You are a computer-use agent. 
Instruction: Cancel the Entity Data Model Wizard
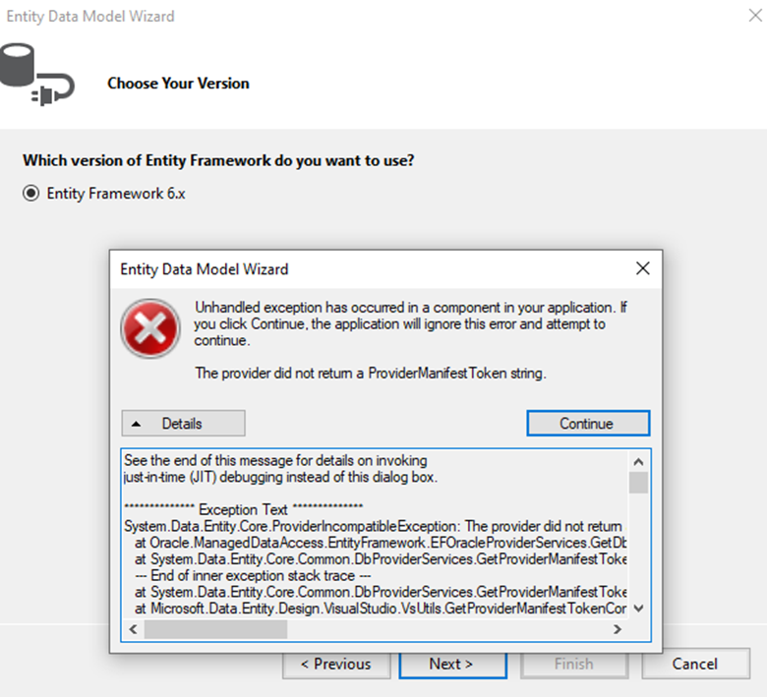(x=694, y=664)
